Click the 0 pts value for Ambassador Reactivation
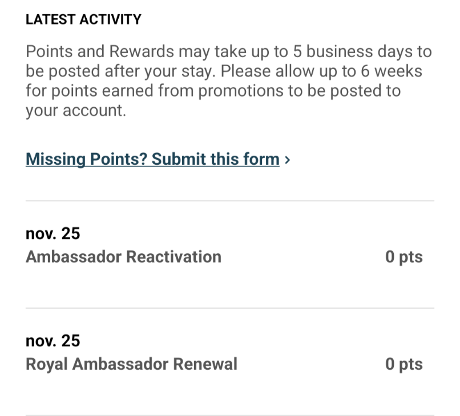The width and height of the screenshot is (460, 416). point(404,257)
